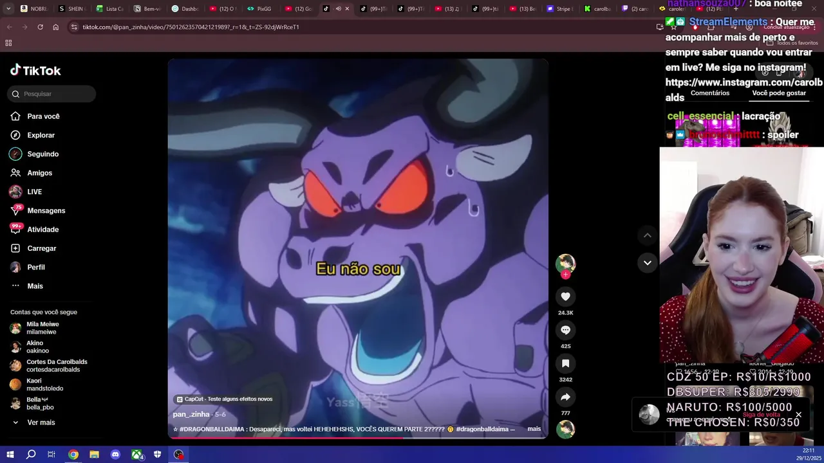Mute the active TikTok tab audio
The height and width of the screenshot is (463, 824).
tap(338, 9)
